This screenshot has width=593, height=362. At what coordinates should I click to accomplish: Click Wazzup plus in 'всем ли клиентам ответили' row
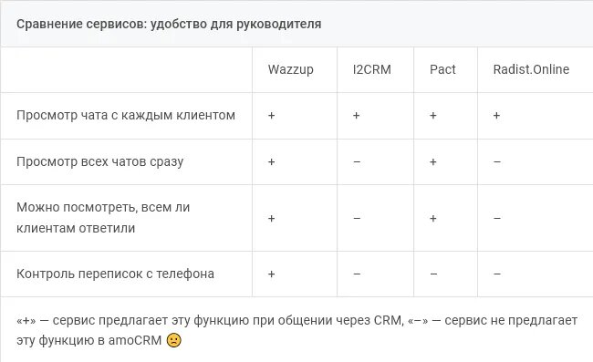(271, 219)
